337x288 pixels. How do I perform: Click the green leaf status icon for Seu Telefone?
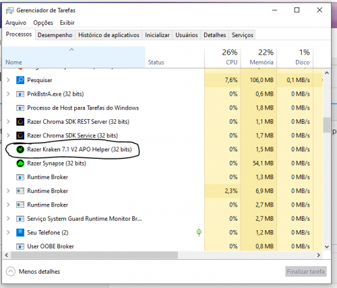point(199,232)
